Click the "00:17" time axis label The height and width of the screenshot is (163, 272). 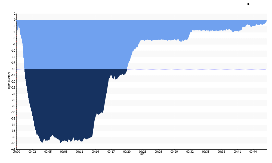coord(111,152)
